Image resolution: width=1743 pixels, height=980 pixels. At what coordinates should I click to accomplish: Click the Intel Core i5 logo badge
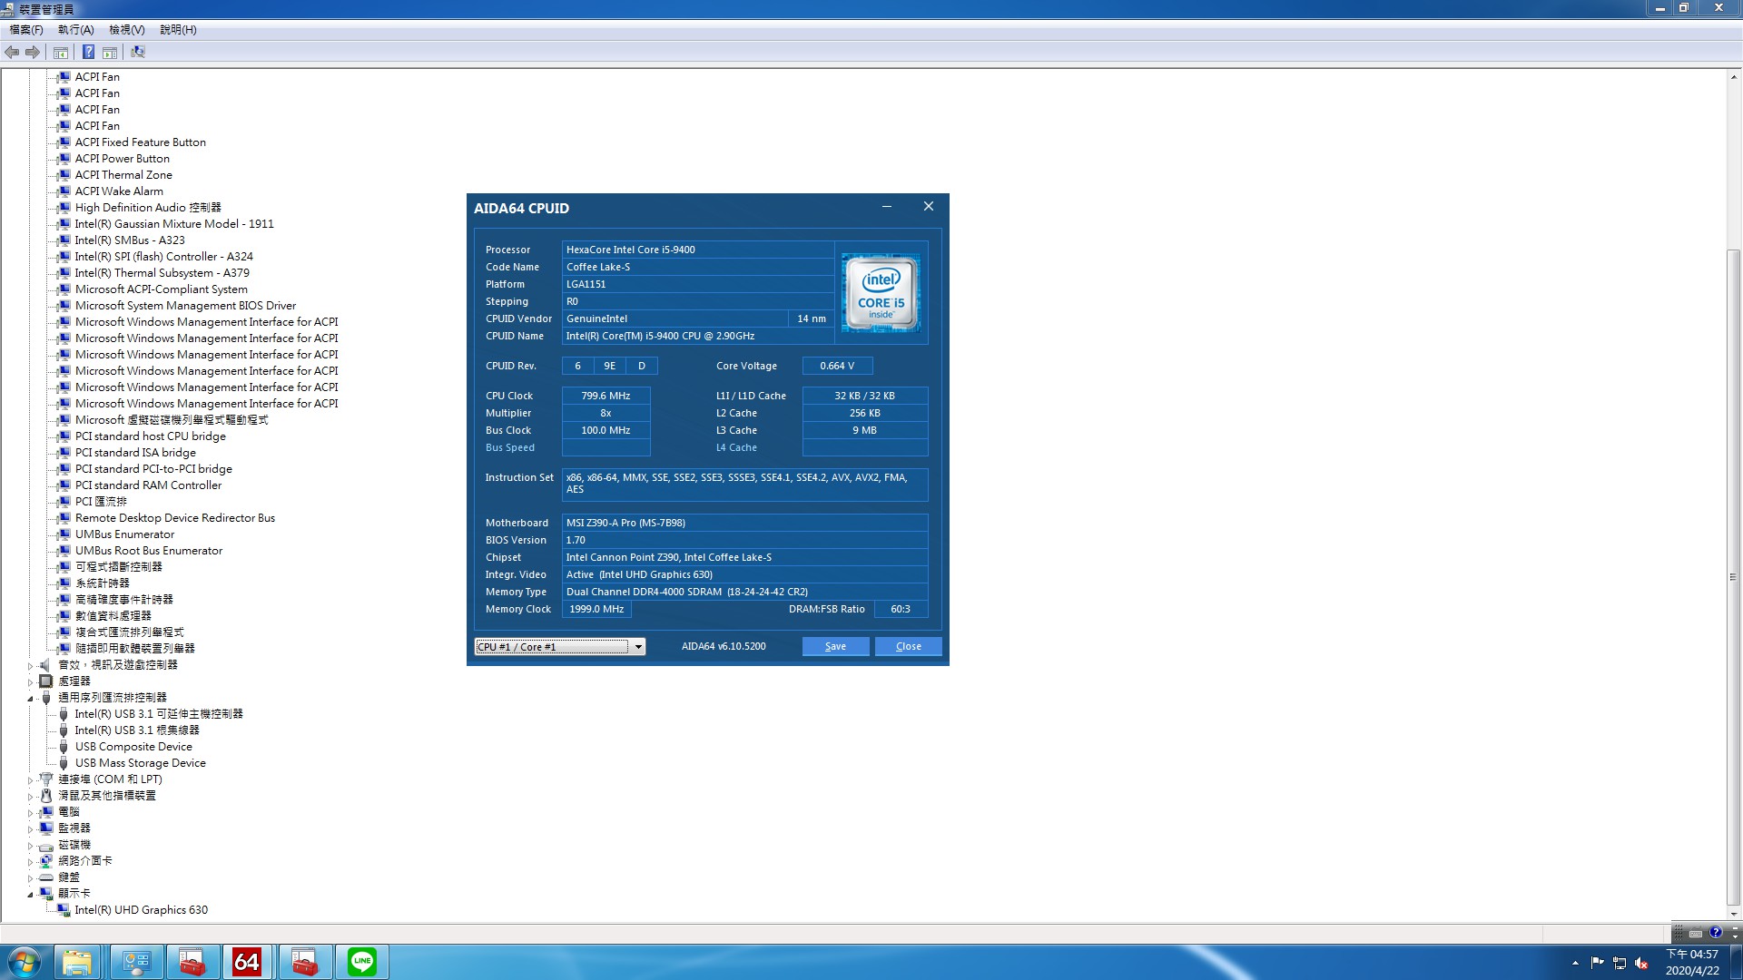click(881, 292)
